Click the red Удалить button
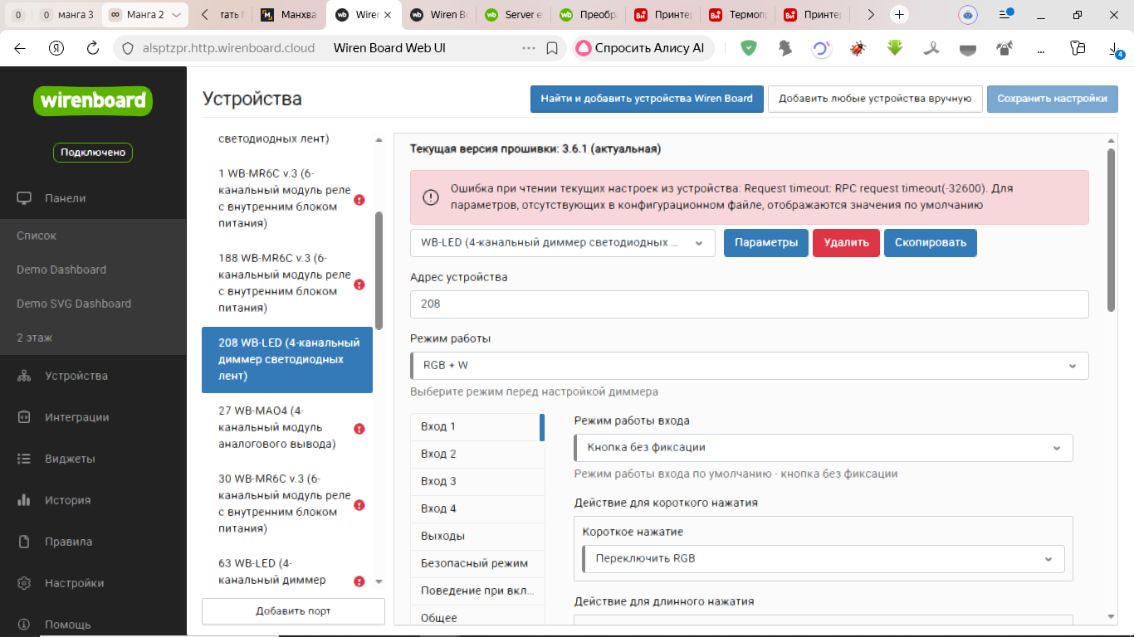The image size is (1134, 637). point(846,243)
